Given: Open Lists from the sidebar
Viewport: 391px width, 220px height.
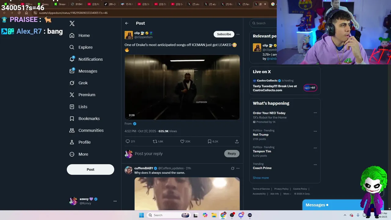Looking at the screenshot, I should 79,107.
